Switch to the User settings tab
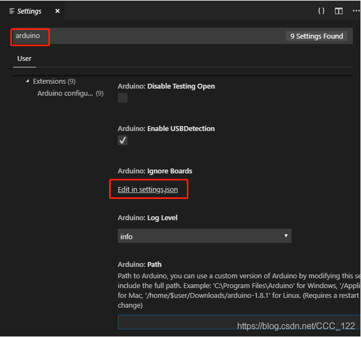The image size is (361, 337). pyautogui.click(x=24, y=59)
